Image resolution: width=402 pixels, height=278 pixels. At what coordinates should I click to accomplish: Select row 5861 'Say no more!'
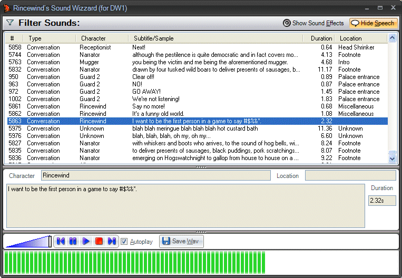pos(198,106)
